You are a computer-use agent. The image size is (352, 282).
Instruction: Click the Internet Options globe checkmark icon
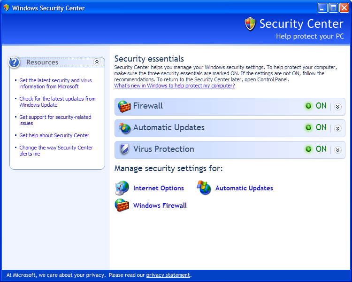[122, 188]
